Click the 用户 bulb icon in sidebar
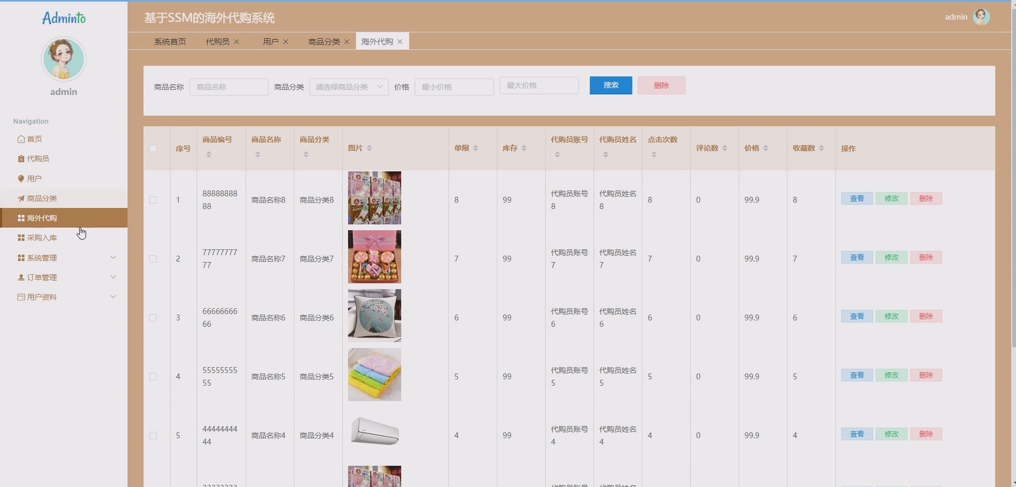 21,178
